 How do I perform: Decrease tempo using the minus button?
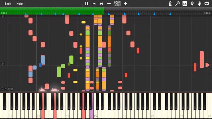click(x=109, y=4)
